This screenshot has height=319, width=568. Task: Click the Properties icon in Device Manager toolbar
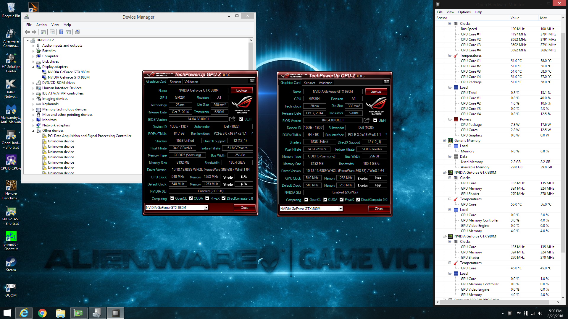tap(52, 32)
